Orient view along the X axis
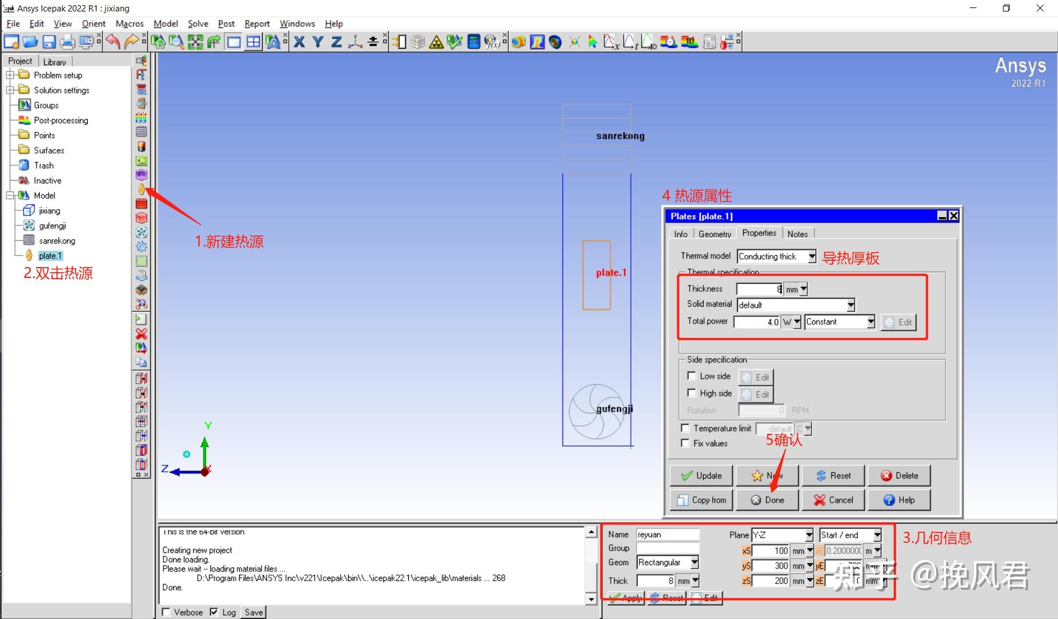 pos(299,42)
